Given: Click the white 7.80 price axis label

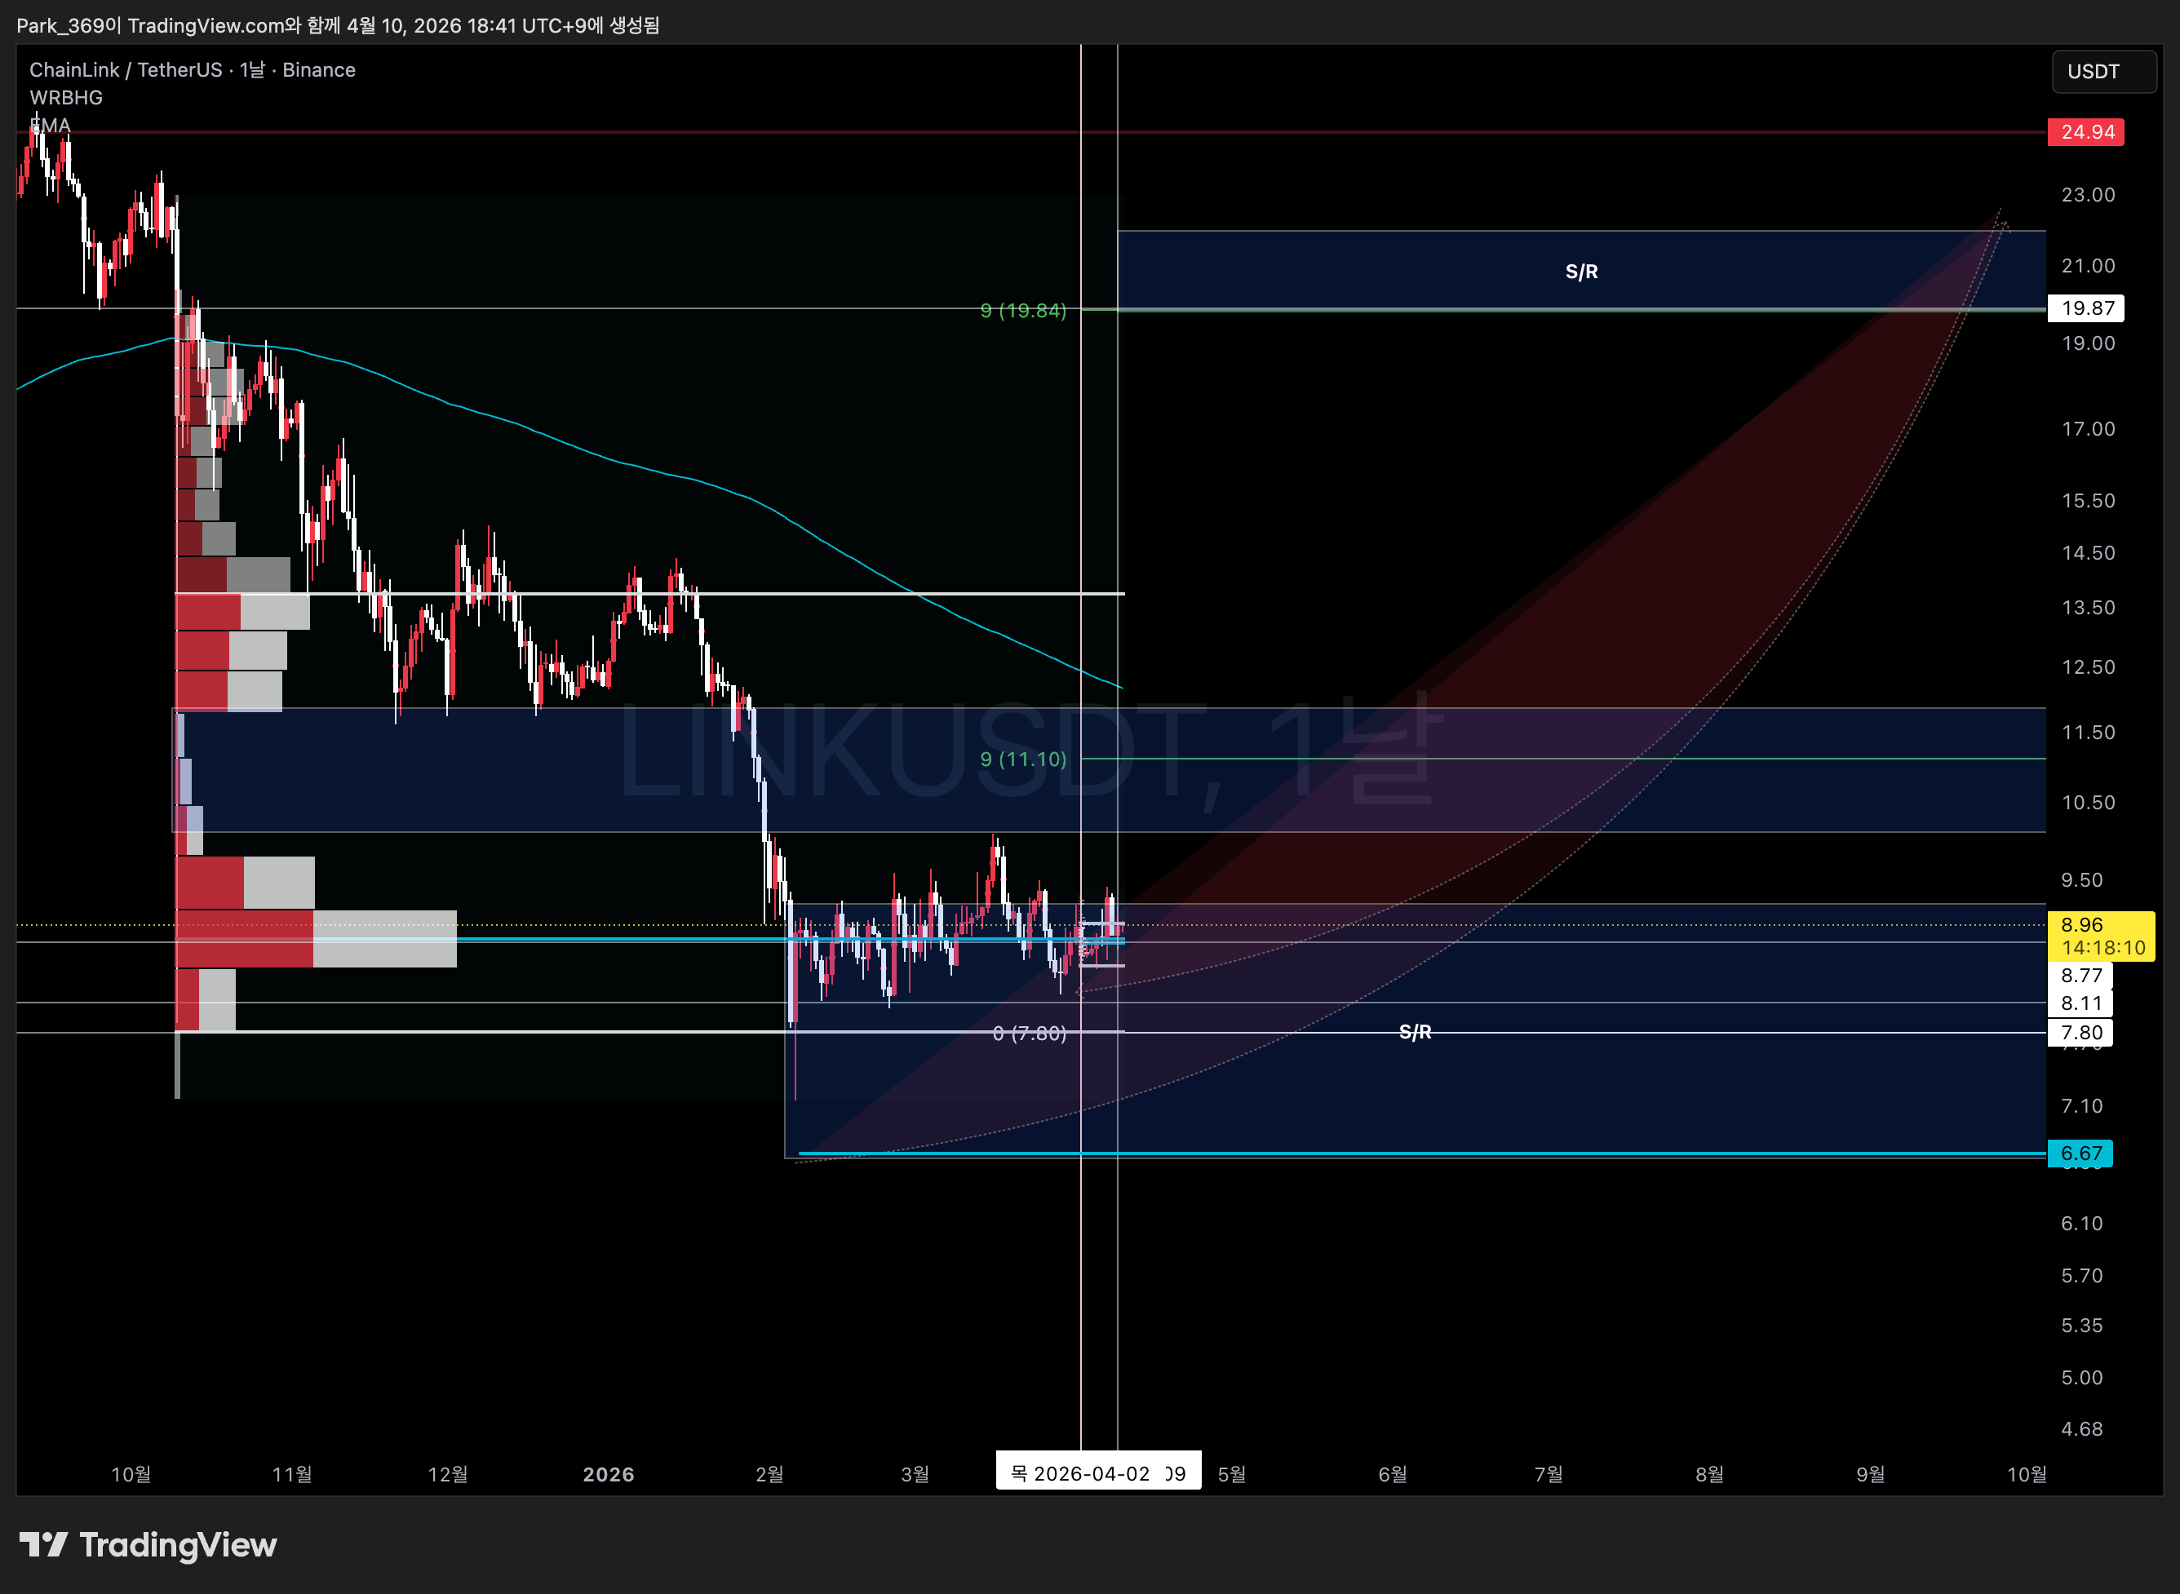Looking at the screenshot, I should [2080, 1033].
